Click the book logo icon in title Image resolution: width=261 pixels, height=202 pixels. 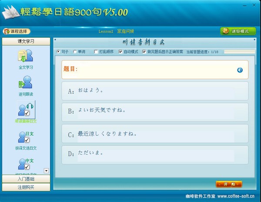[x=10, y=12]
